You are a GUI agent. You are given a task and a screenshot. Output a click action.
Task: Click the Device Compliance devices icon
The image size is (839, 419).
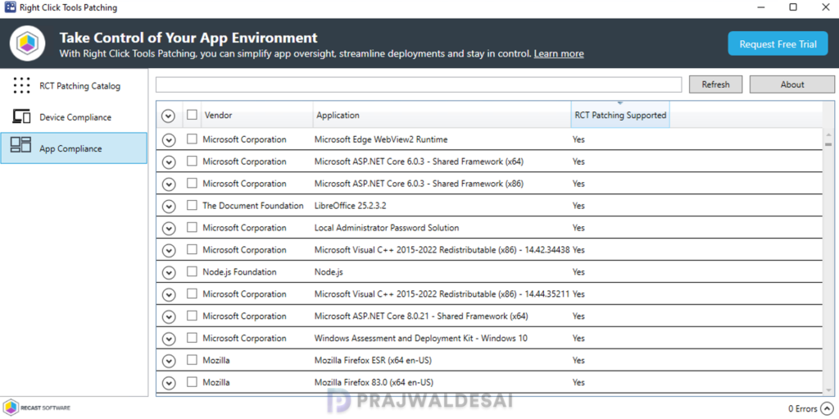coord(21,116)
